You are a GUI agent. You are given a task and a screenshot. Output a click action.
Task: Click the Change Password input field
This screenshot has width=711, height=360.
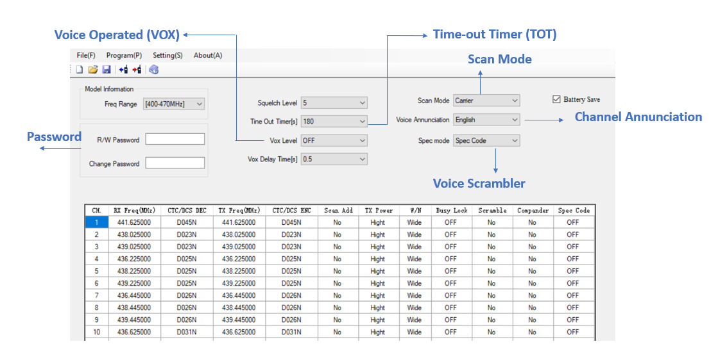[x=175, y=163]
